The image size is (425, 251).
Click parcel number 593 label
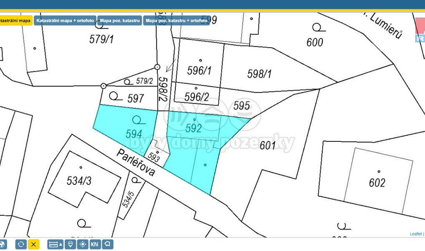(x=154, y=158)
